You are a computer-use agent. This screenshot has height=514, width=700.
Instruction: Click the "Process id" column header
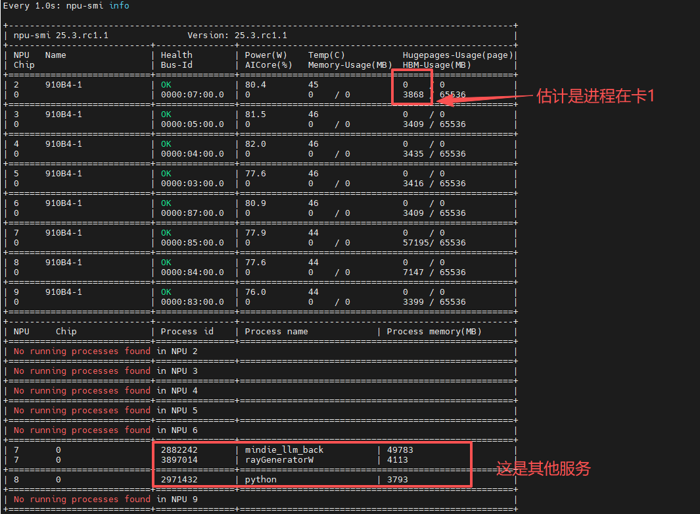187,331
